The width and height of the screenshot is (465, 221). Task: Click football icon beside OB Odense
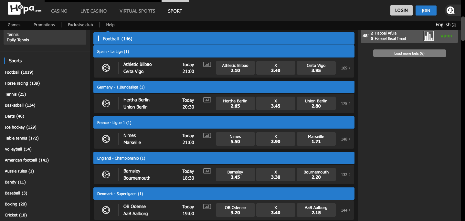pyautogui.click(x=106, y=210)
